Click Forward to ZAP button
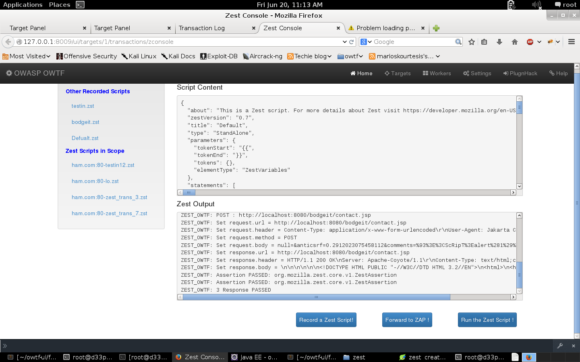This screenshot has height=362, width=580. pos(407,320)
